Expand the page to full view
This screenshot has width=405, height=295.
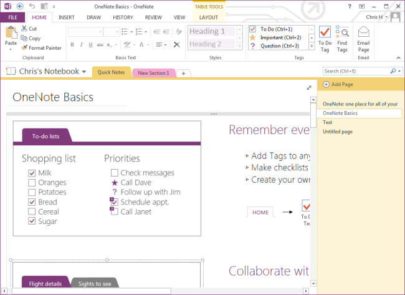(309, 88)
